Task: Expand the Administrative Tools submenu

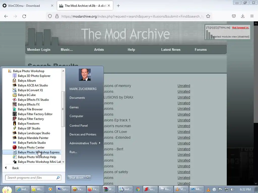Action: [85, 143]
